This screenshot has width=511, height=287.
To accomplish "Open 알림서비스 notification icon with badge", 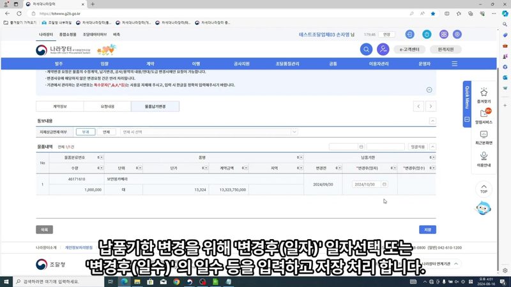I will click(x=485, y=113).
